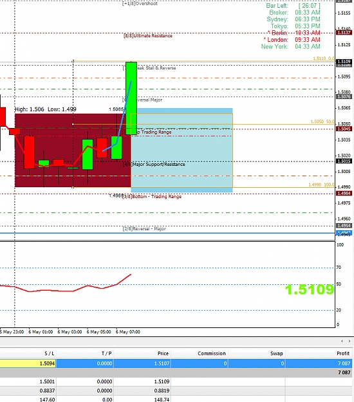The image size is (354, 402).
Task: Select the T/P cell 0.0000 in the highlighted trade row
Action: click(85, 363)
